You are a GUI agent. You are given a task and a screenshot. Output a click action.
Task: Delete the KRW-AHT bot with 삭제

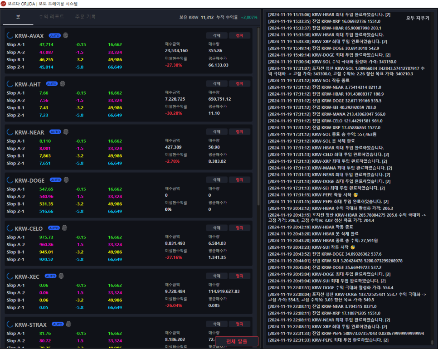pos(217,83)
